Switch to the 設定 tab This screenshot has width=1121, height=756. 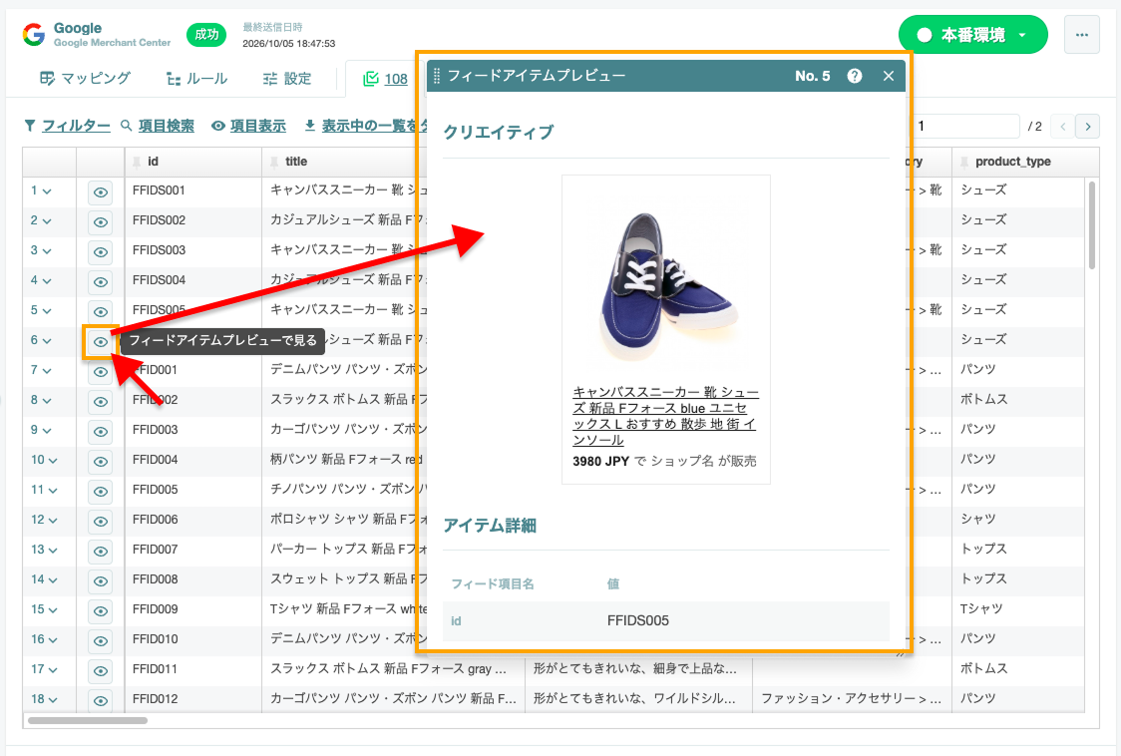(x=287, y=78)
